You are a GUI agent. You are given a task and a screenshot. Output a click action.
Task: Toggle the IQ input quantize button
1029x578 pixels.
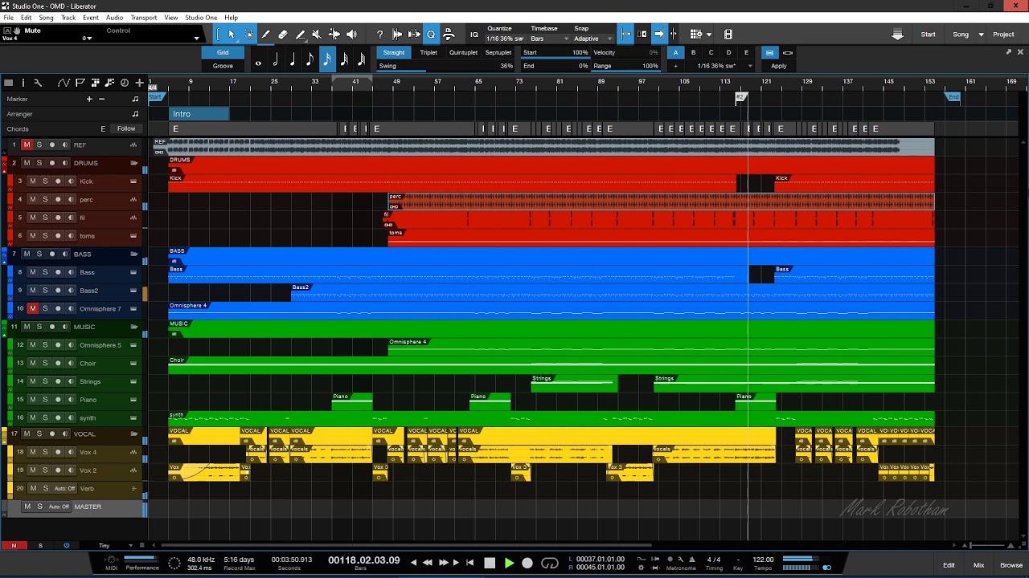pyautogui.click(x=474, y=35)
